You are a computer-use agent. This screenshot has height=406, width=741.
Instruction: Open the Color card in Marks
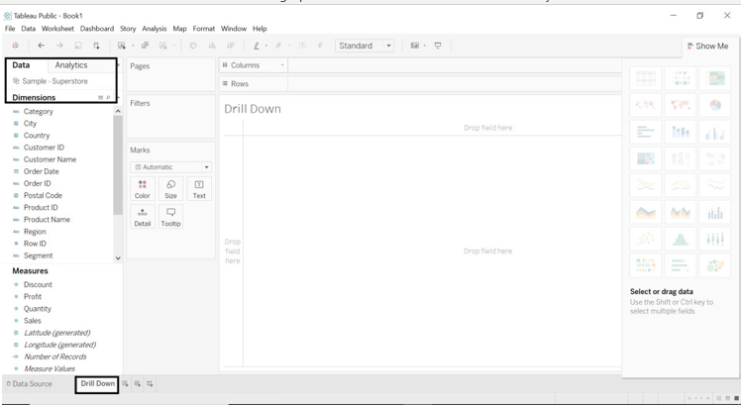tap(143, 189)
